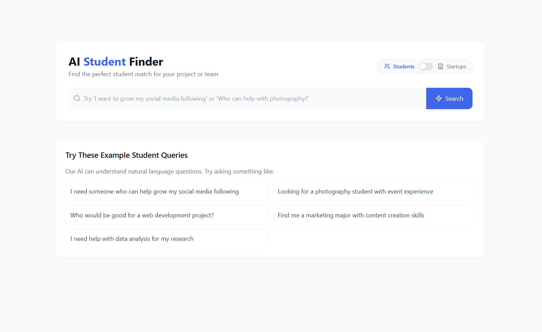Pick the photography student with event experience query
Image resolution: width=542 pixels, height=332 pixels.
tap(374, 192)
